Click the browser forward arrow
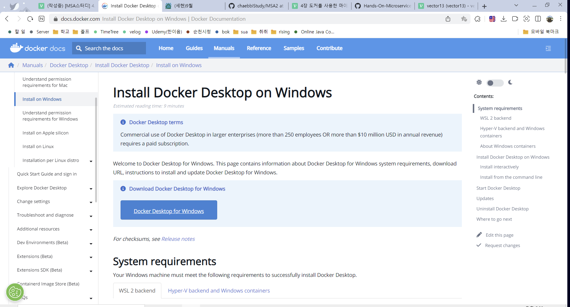This screenshot has height=307, width=570. [19, 19]
